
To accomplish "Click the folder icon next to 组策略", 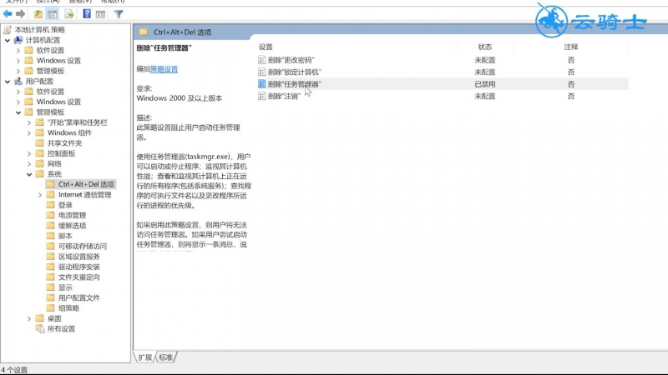I will coord(51,307).
